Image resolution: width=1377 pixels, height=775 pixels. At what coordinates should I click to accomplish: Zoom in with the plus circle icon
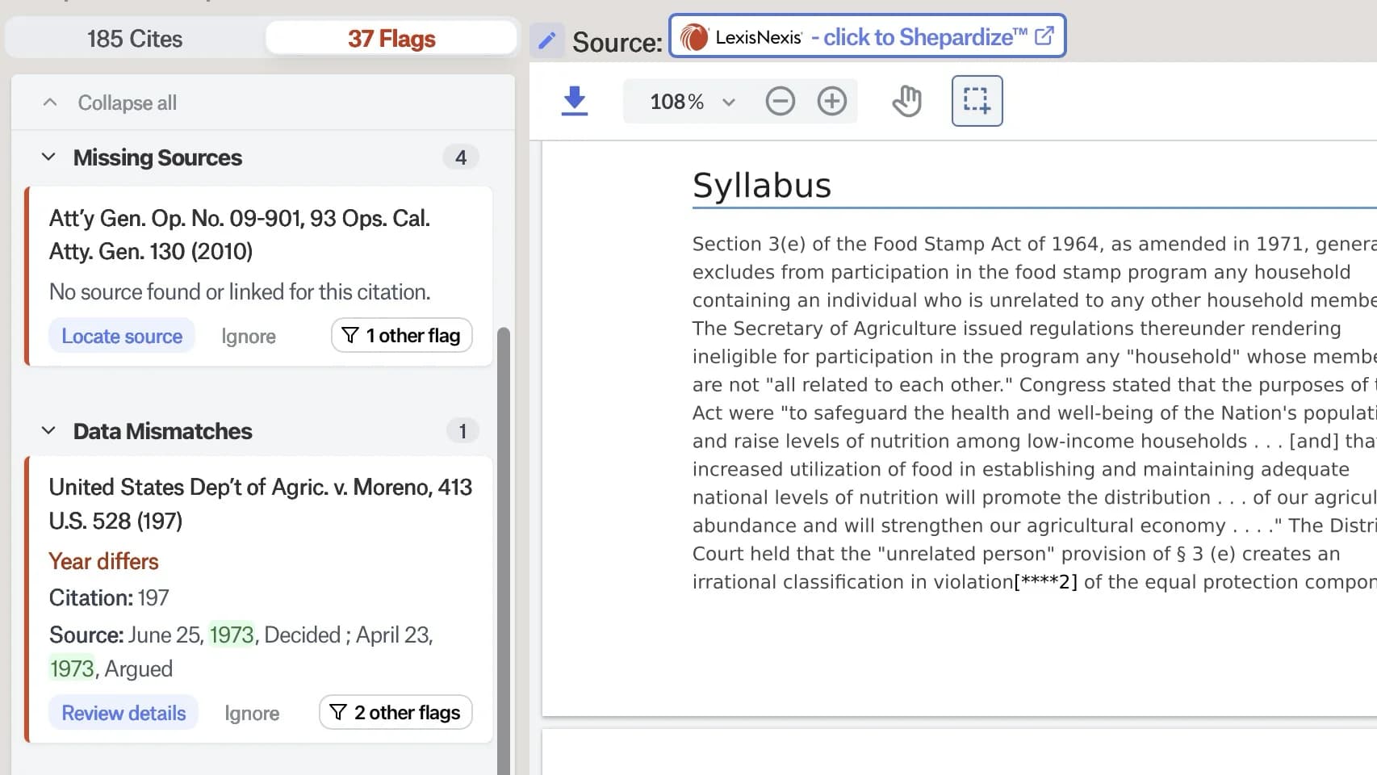tap(831, 102)
